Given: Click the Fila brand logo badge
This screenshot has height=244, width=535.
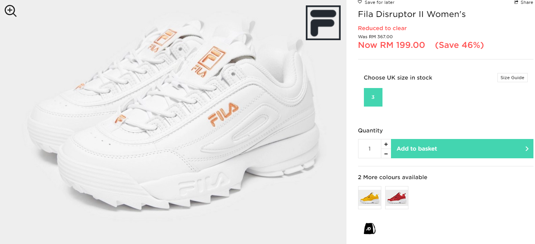Looking at the screenshot, I should tap(323, 23).
